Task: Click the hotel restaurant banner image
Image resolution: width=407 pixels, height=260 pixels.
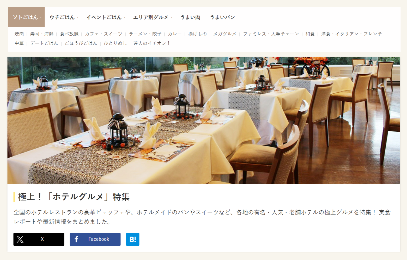Action: tap(204, 121)
